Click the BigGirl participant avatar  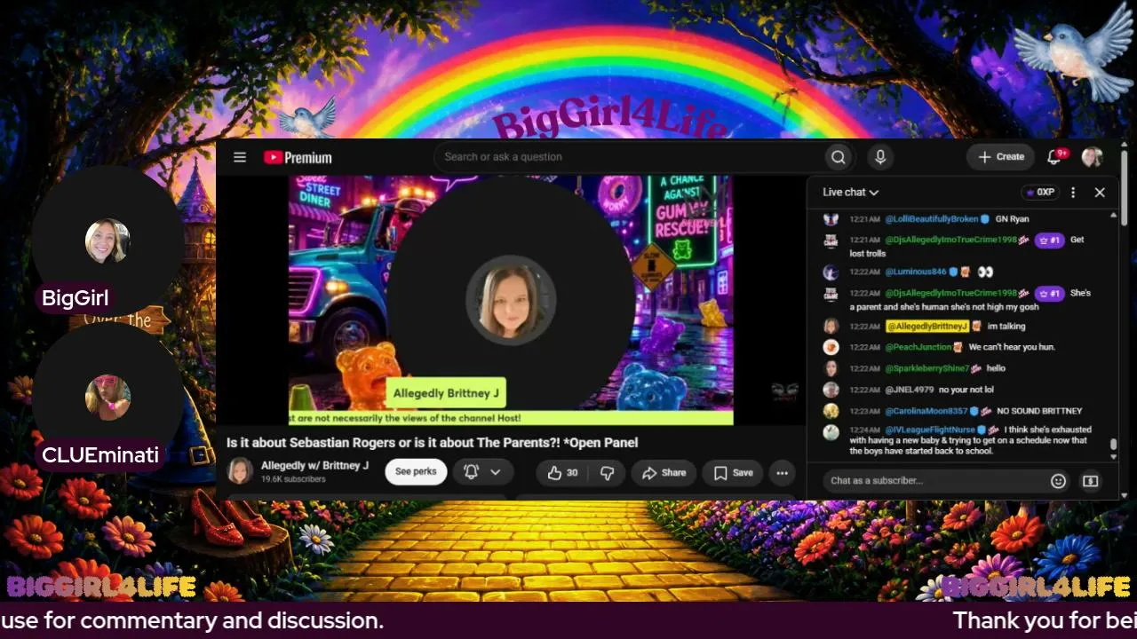click(107, 241)
